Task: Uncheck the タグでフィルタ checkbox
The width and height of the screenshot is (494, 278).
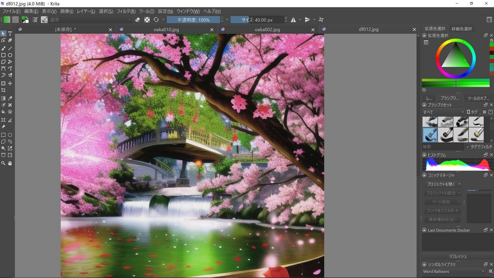Action: 467,147
